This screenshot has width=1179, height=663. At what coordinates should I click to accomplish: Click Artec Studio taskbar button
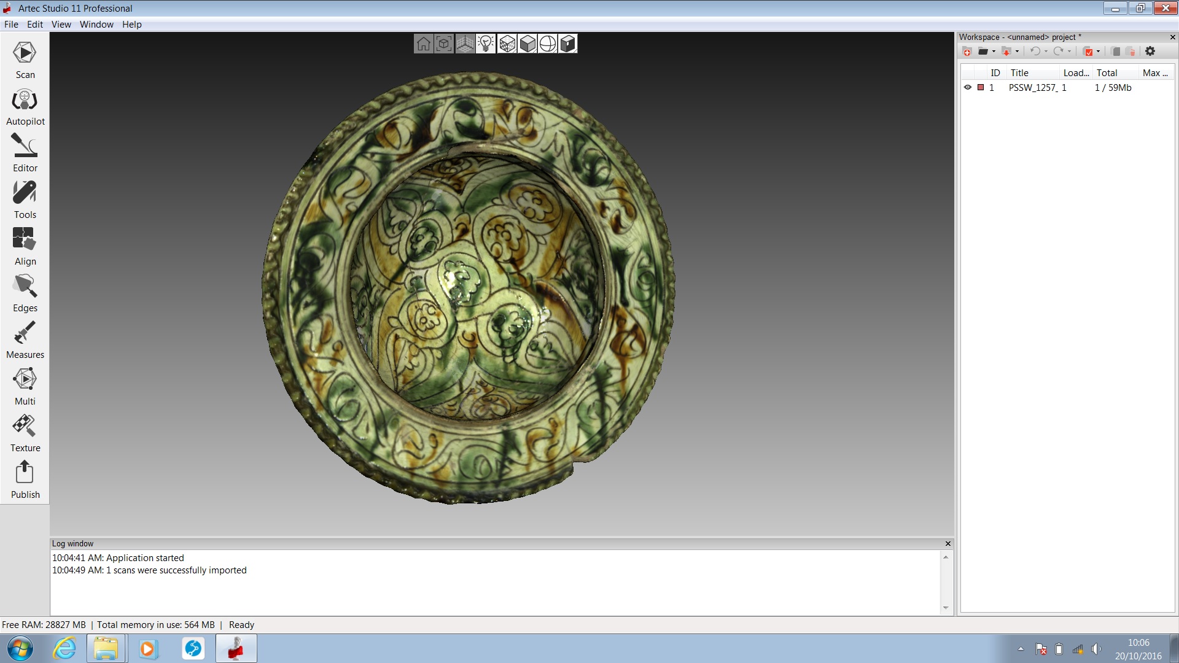pyautogui.click(x=236, y=649)
